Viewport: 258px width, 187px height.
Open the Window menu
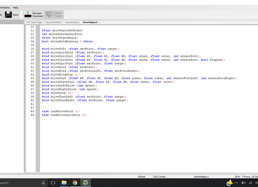coord(5,7)
